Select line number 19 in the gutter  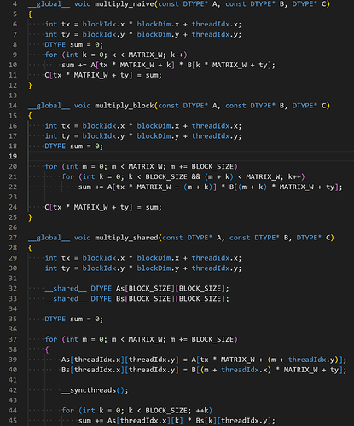click(x=13, y=157)
